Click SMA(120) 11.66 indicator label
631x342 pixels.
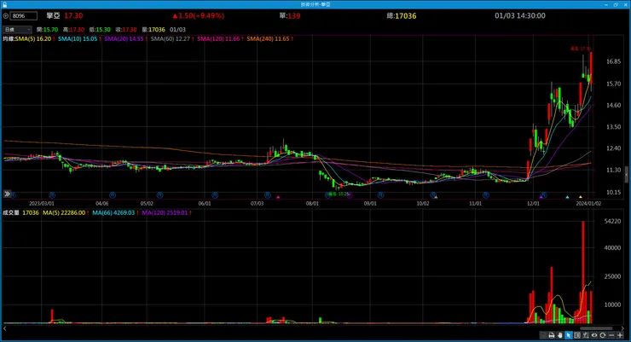coord(218,39)
